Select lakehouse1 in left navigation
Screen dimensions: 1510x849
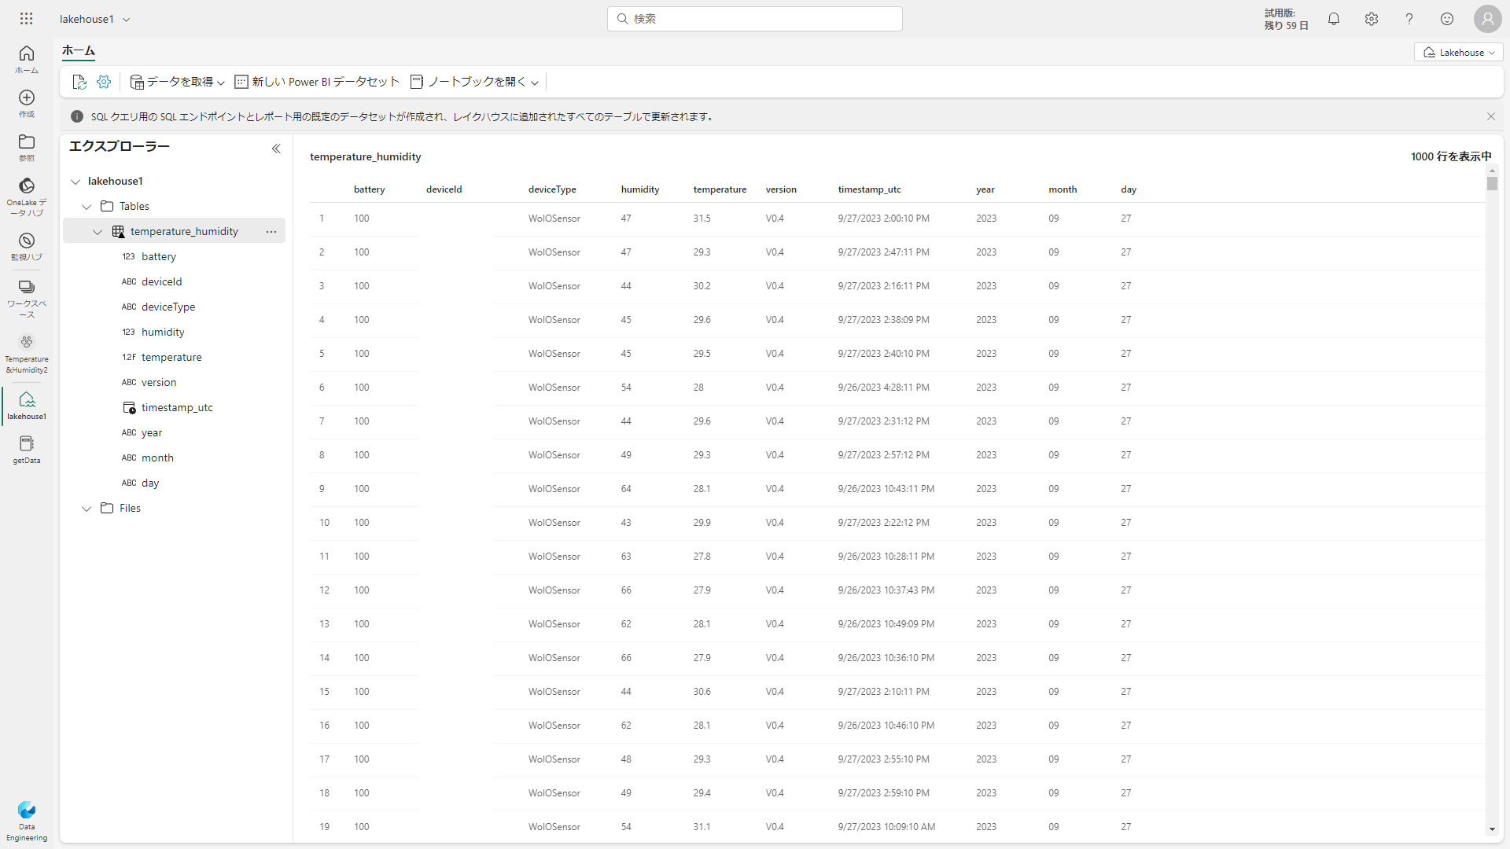tap(27, 406)
